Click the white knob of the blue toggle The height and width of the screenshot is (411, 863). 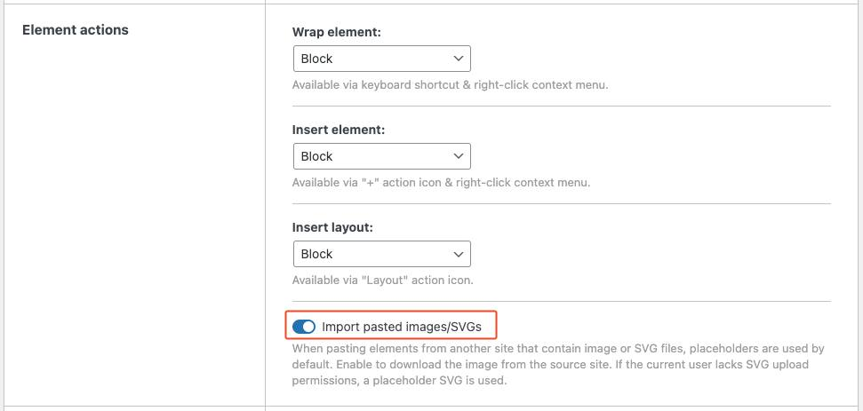[308, 327]
